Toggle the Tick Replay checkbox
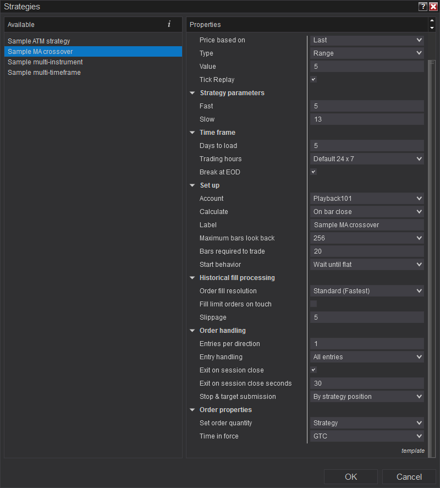Screen dimensions: 440x488 pyautogui.click(x=313, y=80)
